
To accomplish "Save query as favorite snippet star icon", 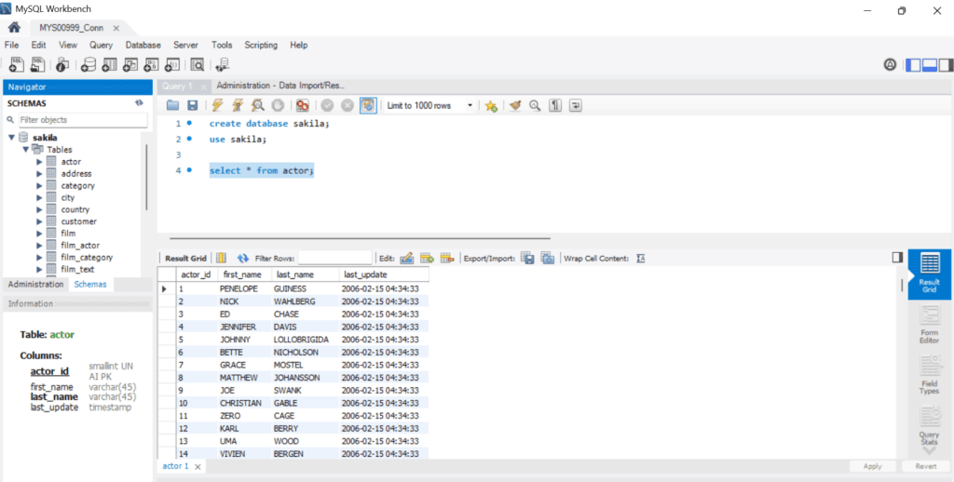I will [x=491, y=106].
